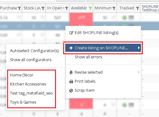Open filter on Tracked column
The width and height of the screenshot is (159, 117).
(138, 8)
